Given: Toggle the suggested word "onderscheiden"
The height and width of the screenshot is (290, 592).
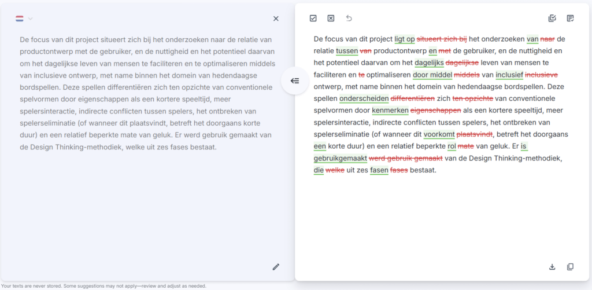Looking at the screenshot, I should pyautogui.click(x=364, y=98).
